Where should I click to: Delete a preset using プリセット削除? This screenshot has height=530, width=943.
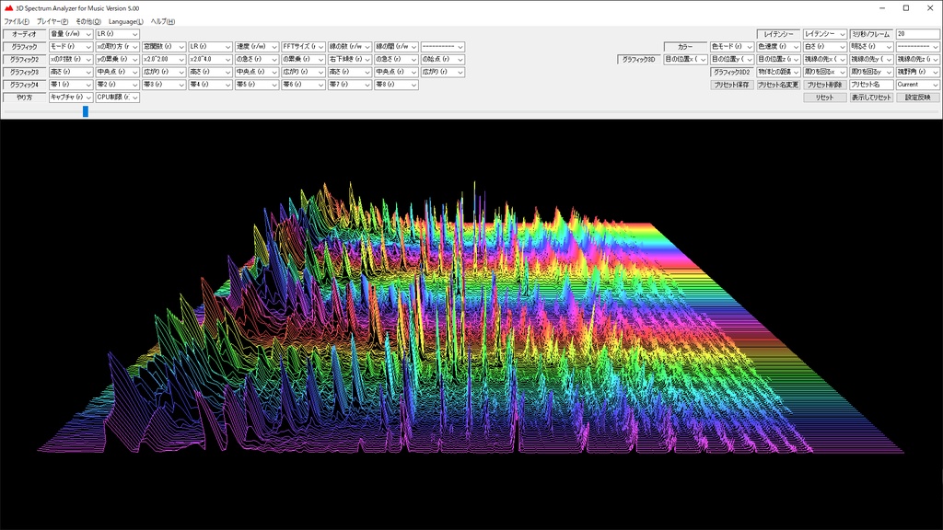click(x=825, y=84)
